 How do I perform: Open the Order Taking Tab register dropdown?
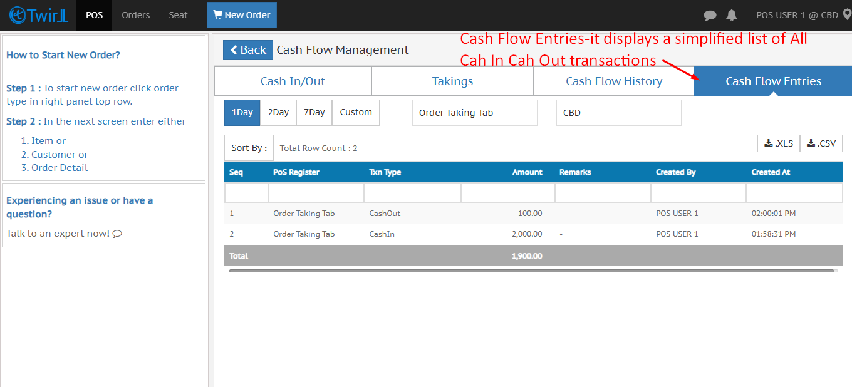coord(474,113)
